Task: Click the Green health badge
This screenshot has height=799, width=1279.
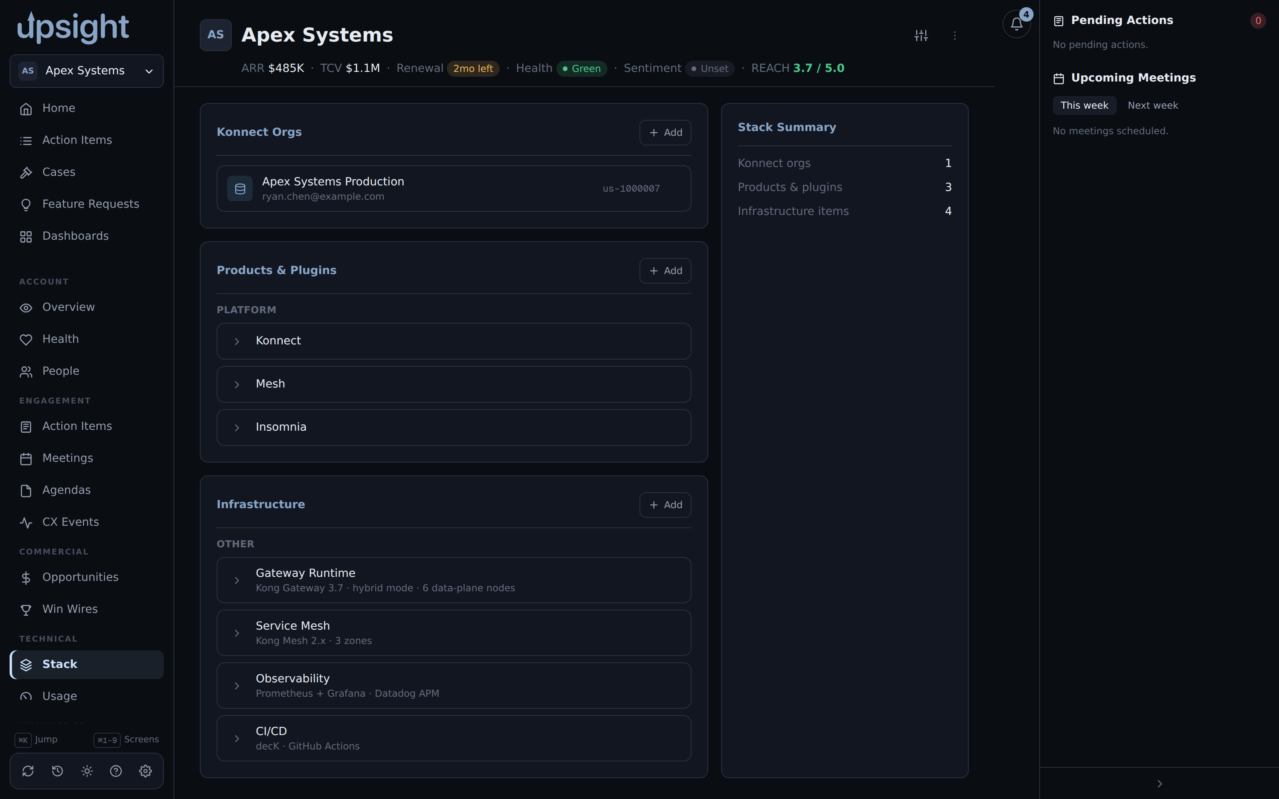Action: click(582, 69)
